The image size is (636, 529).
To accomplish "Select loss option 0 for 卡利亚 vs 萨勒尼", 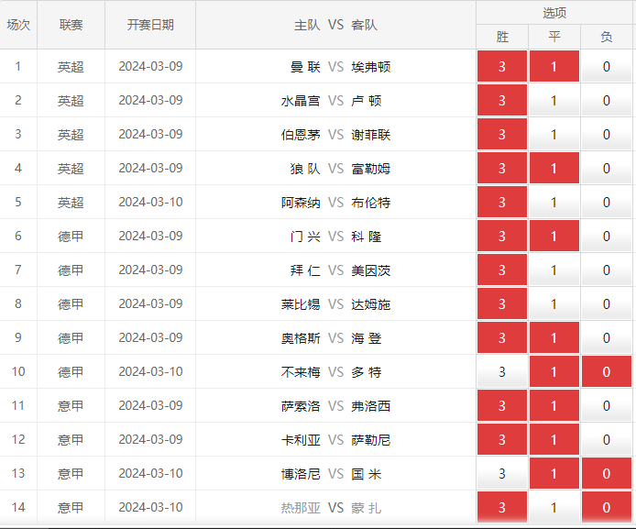I will (x=607, y=439).
